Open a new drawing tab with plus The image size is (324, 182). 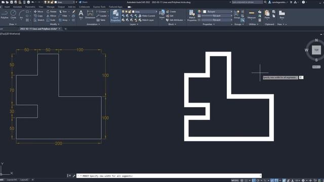coord(65,29)
